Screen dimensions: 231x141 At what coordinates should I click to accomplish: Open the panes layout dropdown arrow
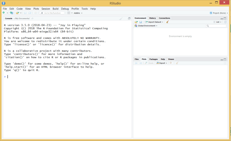pyautogui.click(x=72, y=13)
